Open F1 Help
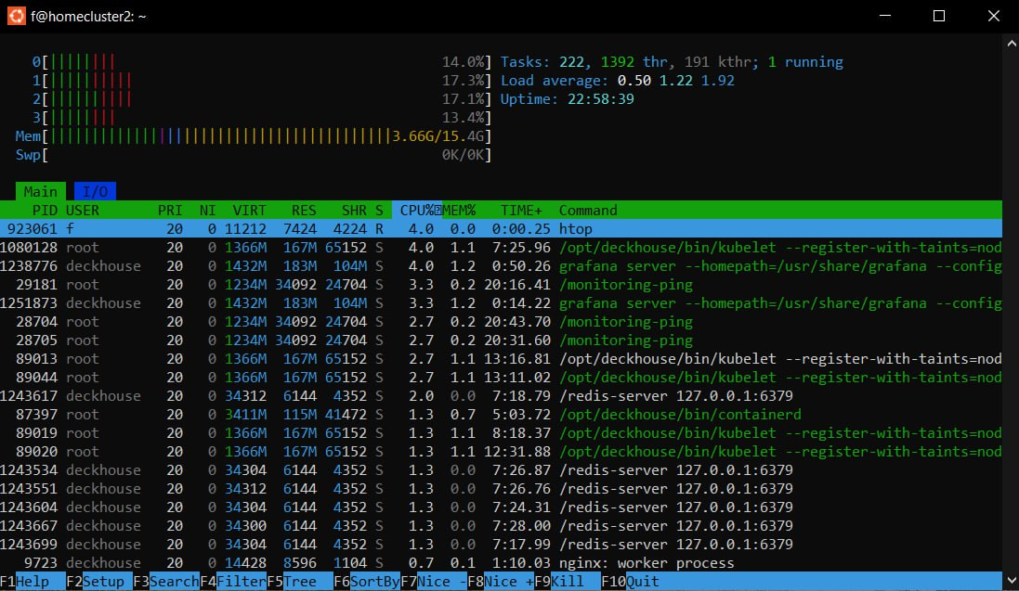Screen dimensions: 1019x591 pyautogui.click(x=33, y=581)
